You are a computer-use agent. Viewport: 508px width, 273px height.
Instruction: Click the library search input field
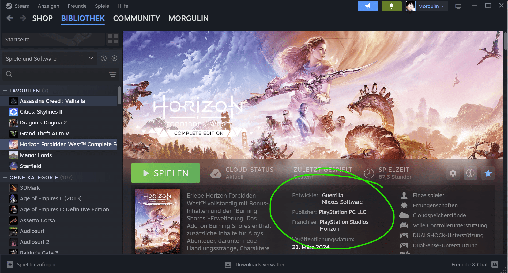pyautogui.click(x=61, y=74)
